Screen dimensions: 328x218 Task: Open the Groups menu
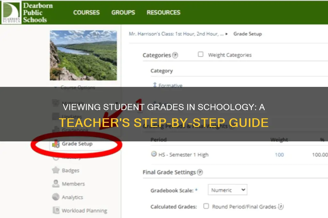pyautogui.click(x=123, y=13)
